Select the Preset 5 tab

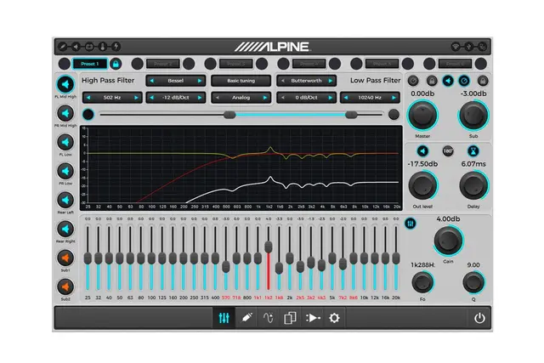[382, 64]
